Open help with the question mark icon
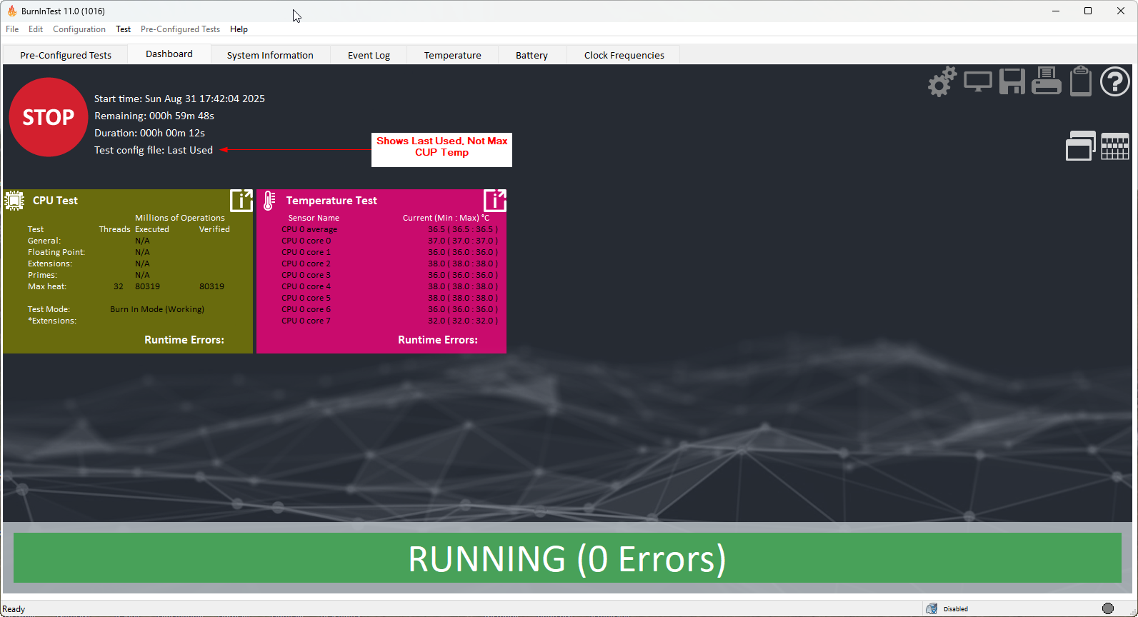The height and width of the screenshot is (617, 1138). tap(1115, 81)
